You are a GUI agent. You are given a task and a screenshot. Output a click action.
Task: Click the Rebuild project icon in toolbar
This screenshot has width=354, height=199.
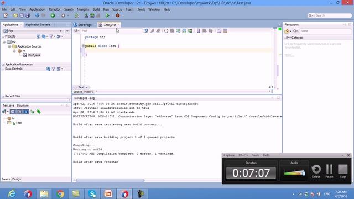point(92,15)
